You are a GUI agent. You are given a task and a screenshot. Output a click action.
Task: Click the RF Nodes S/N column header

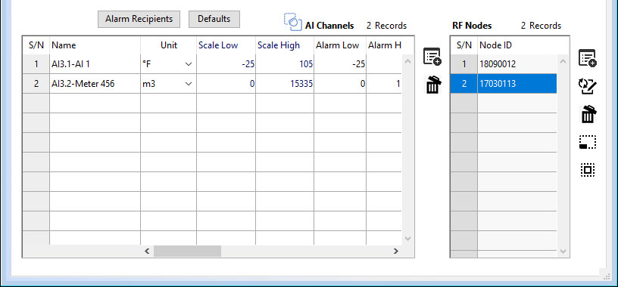point(464,45)
